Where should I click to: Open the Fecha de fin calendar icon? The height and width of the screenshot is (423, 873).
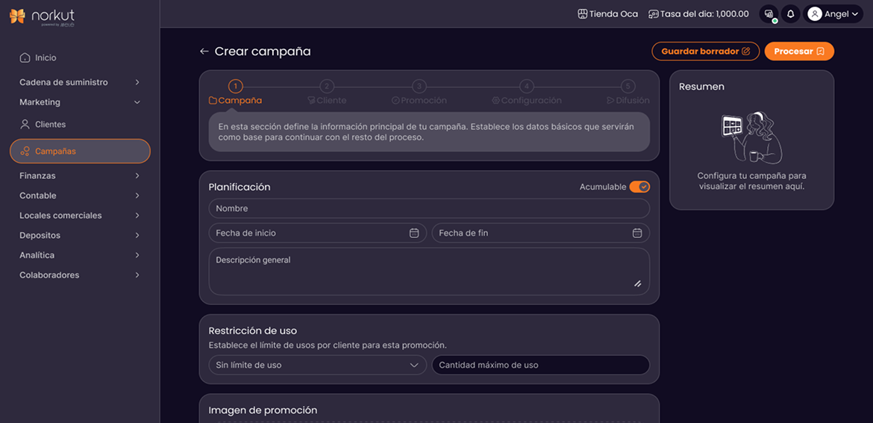click(637, 233)
